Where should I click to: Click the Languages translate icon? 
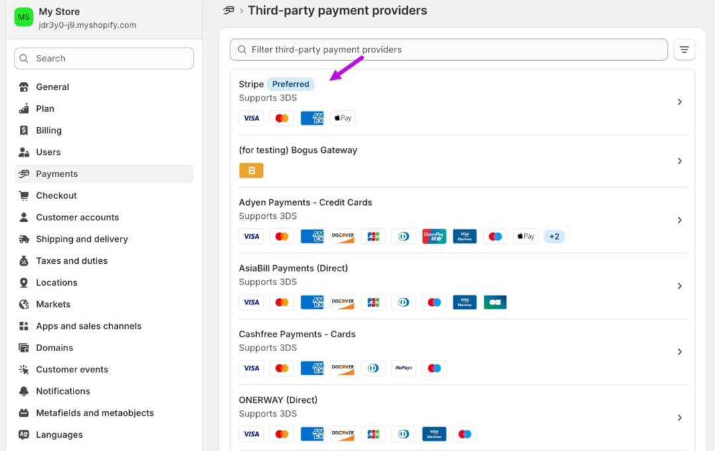[24, 435]
